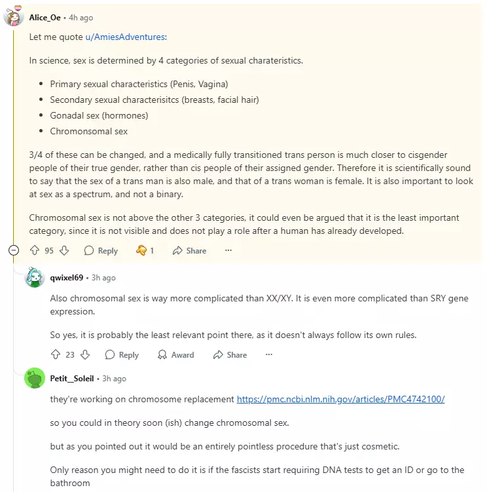Image resolution: width=487 pixels, height=492 pixels.
Task: Reply to Alice_Oe's comment
Action: 101,250
